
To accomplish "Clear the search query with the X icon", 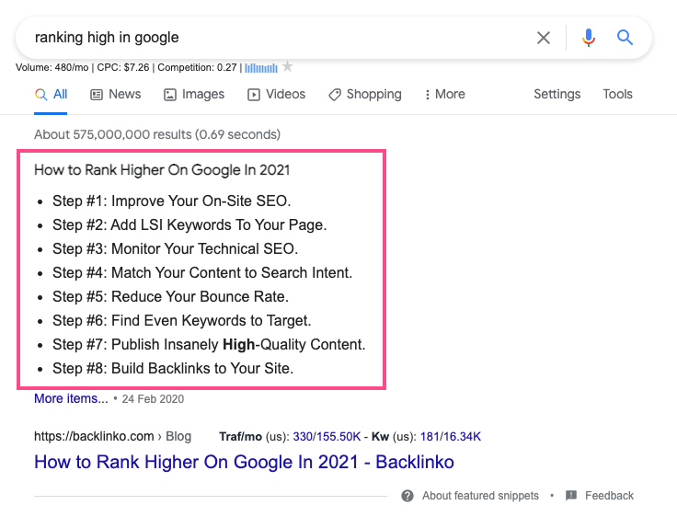I will (544, 38).
